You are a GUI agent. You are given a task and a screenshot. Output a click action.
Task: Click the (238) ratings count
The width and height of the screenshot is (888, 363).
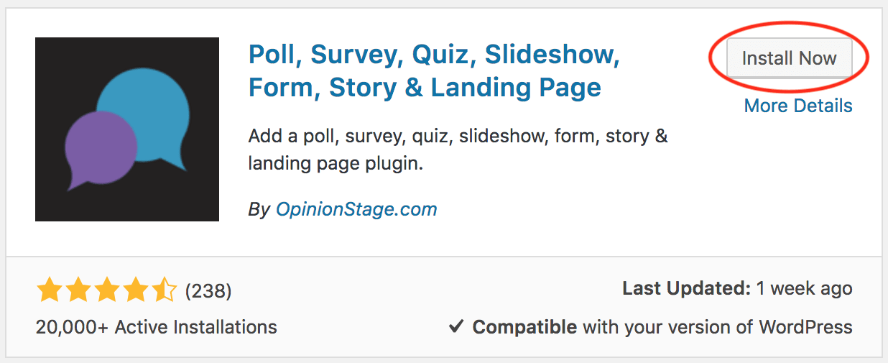(208, 290)
